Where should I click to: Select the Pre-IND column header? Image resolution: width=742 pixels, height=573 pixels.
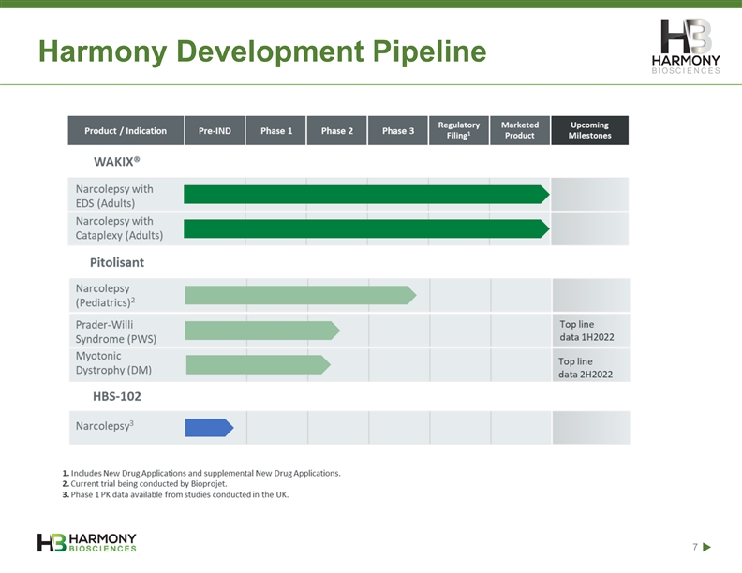point(215,130)
